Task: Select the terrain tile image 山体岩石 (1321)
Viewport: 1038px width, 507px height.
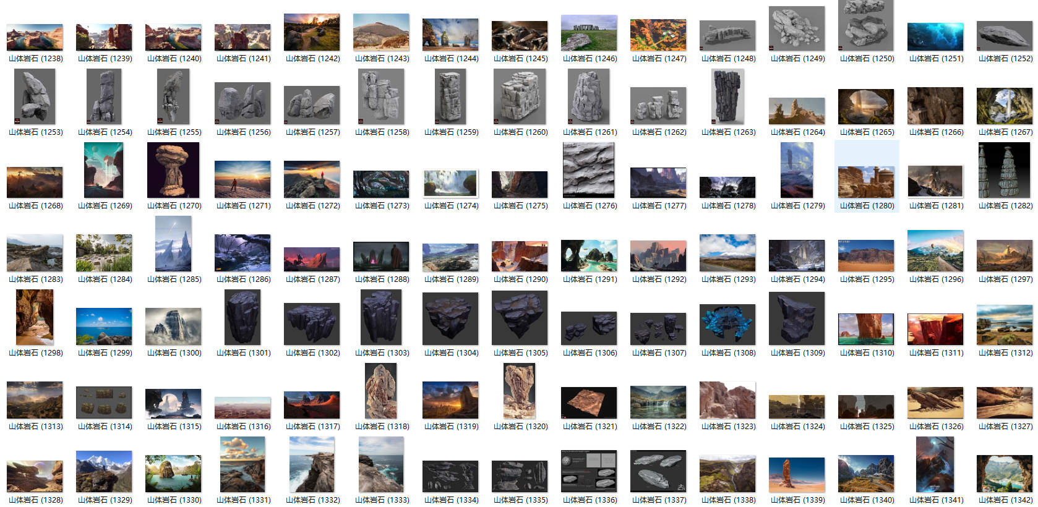Action: 589,402
